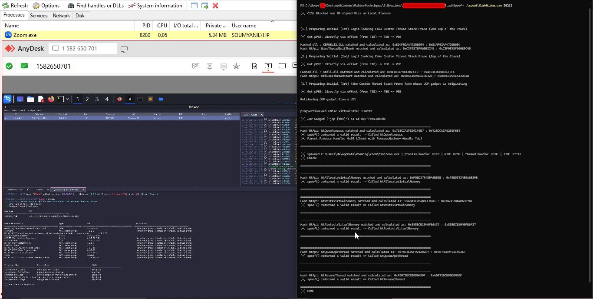This screenshot has height=299, width=593.
Task: Switch to the Processes tab
Action: 14,15
